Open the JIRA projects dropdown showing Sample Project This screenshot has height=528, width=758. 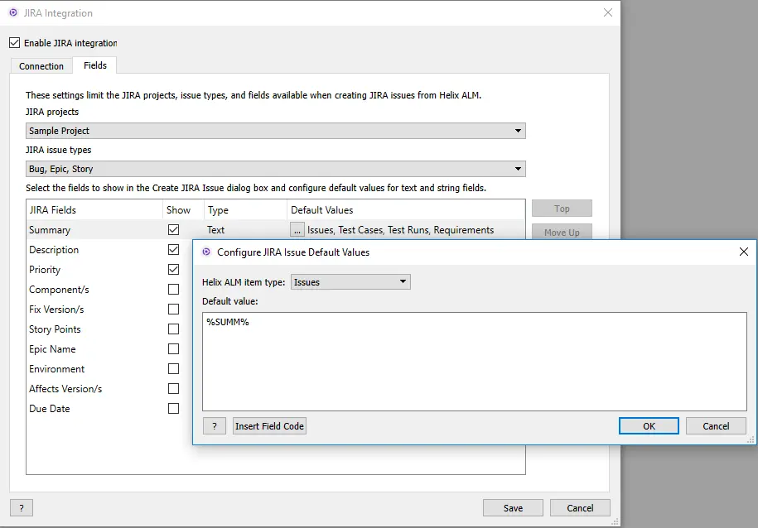click(276, 131)
